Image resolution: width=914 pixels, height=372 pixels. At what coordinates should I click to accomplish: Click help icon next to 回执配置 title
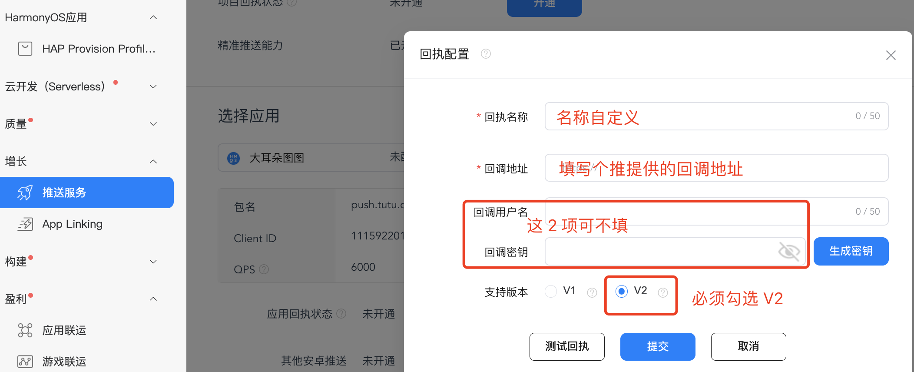(486, 54)
